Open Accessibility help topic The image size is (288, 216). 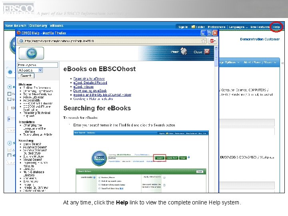[x=32, y=100]
